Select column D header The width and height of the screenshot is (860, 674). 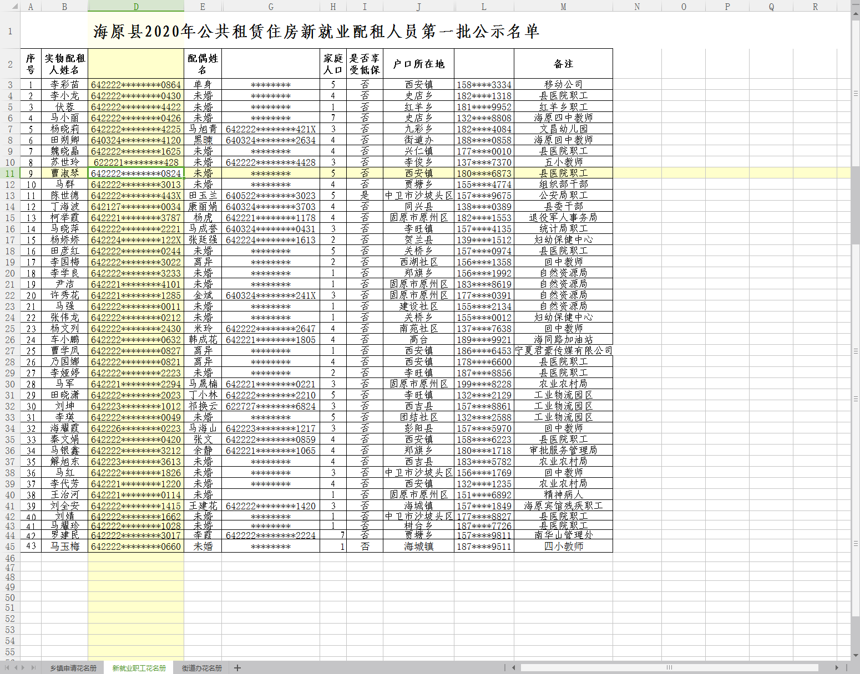(136, 7)
